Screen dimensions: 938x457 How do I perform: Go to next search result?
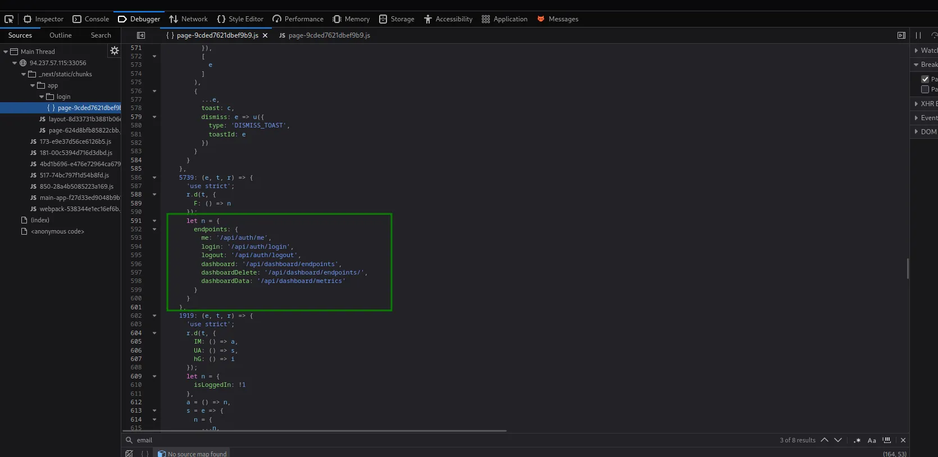tap(838, 440)
